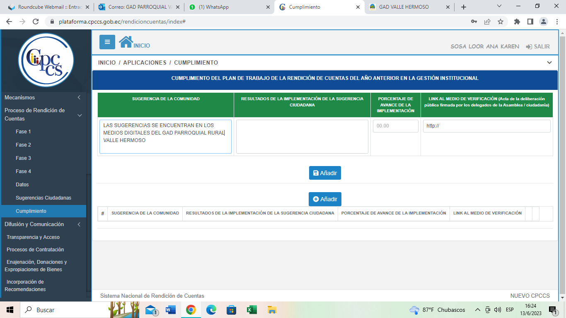Click the hamburger menu toggle button
The height and width of the screenshot is (318, 566).
coord(107,42)
